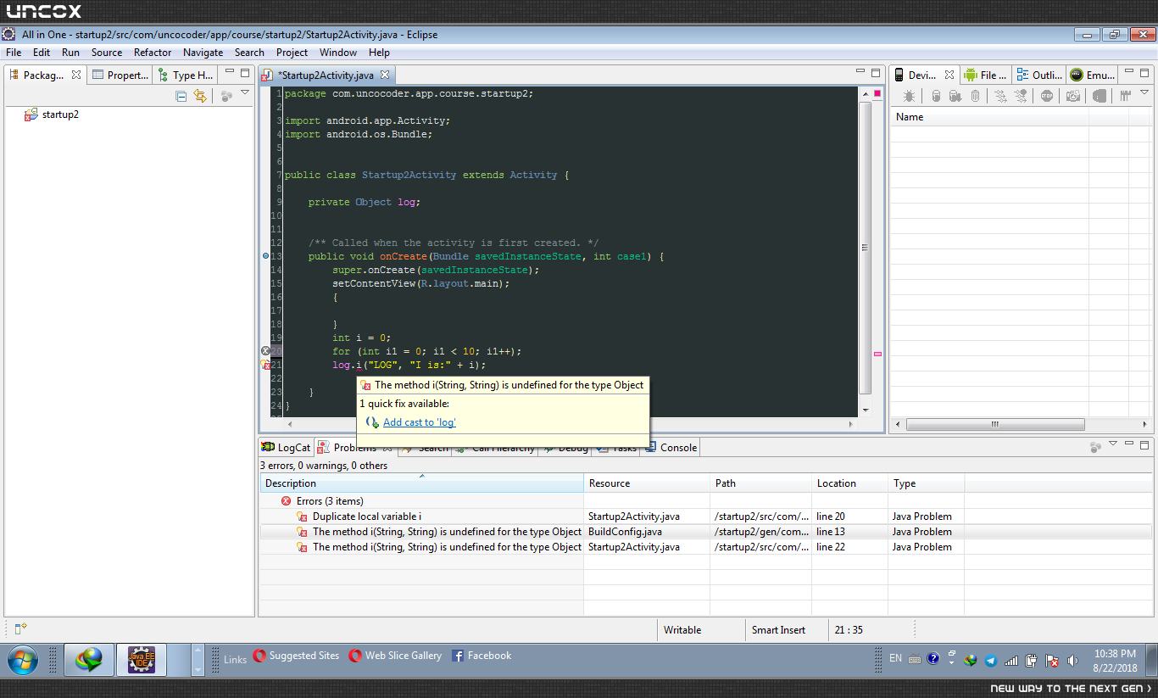This screenshot has height=698, width=1158.
Task: Close the Startup2Activity.java editor tab
Action: pyautogui.click(x=384, y=75)
